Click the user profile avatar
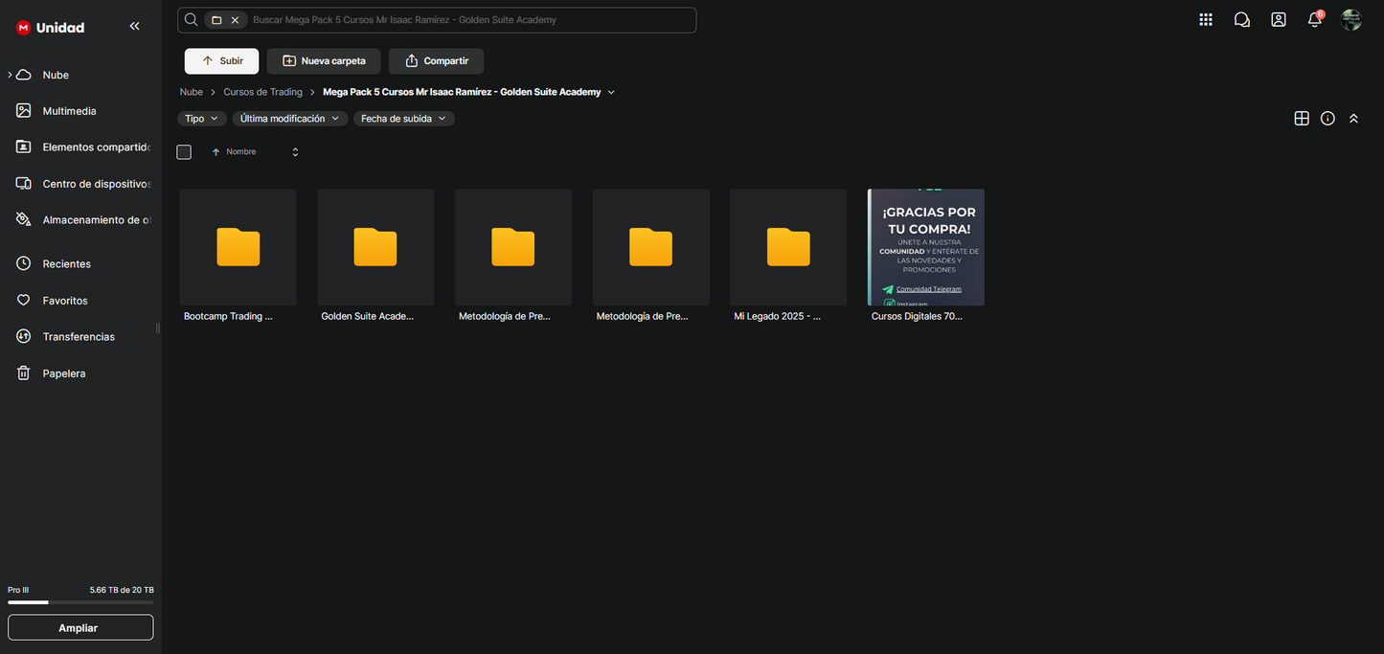The image size is (1384, 654). click(x=1351, y=20)
